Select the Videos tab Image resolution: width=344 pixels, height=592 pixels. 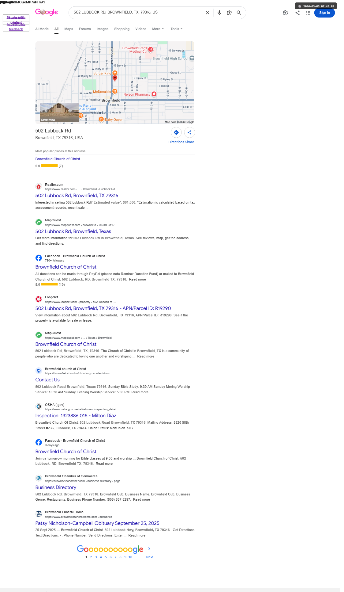coord(141,29)
